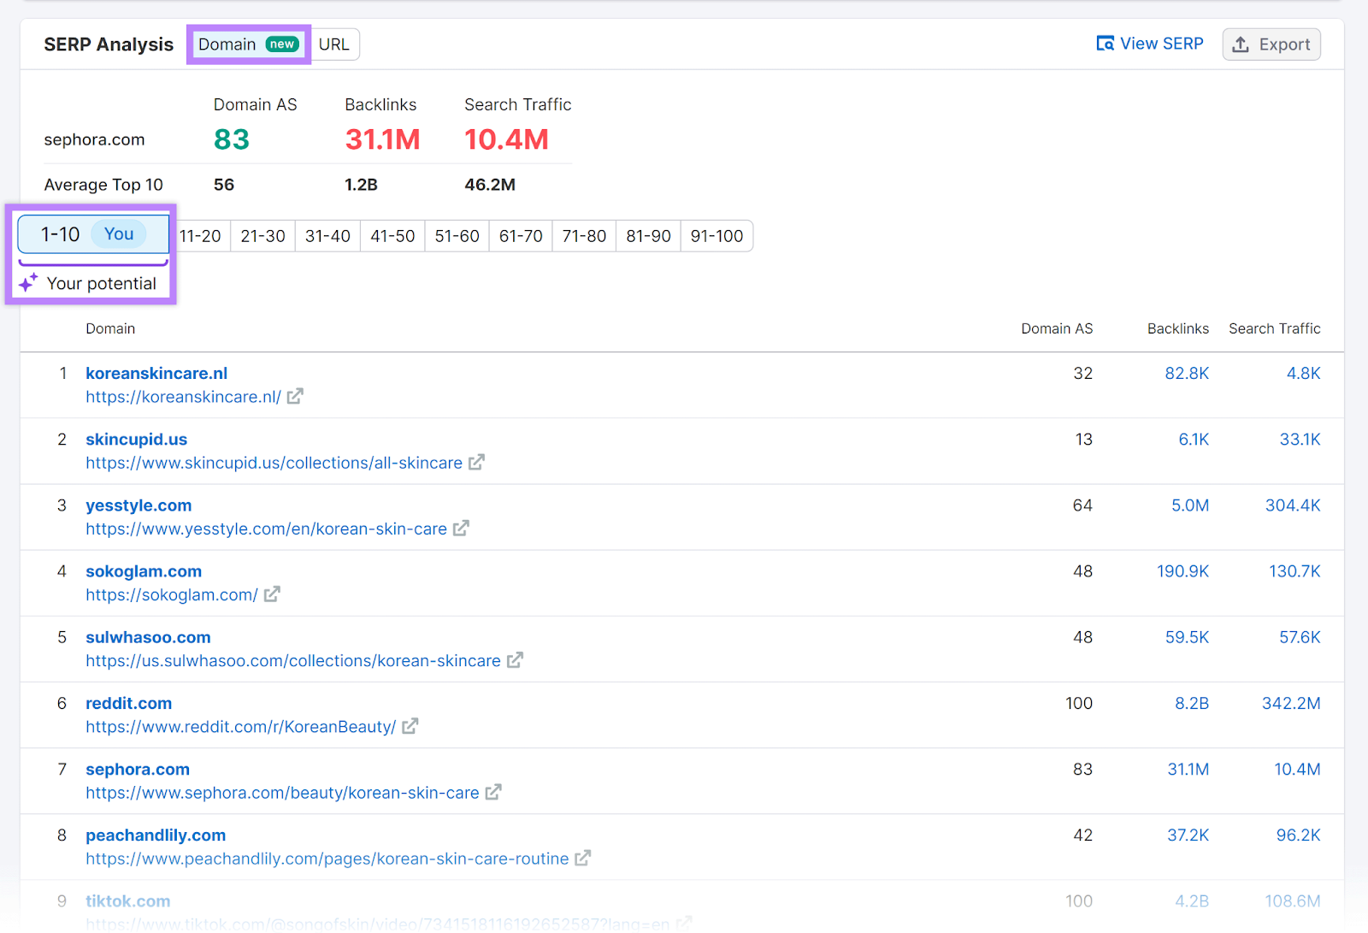
Task: Open peachandlily.com domain link
Action: click(156, 835)
